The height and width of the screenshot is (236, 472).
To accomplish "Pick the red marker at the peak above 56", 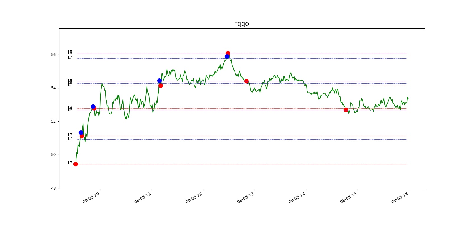I will click(x=228, y=53).
